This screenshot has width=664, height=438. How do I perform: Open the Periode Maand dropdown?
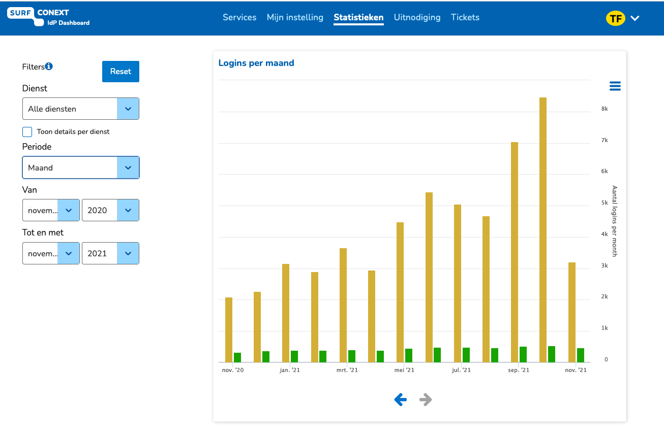tap(80, 167)
